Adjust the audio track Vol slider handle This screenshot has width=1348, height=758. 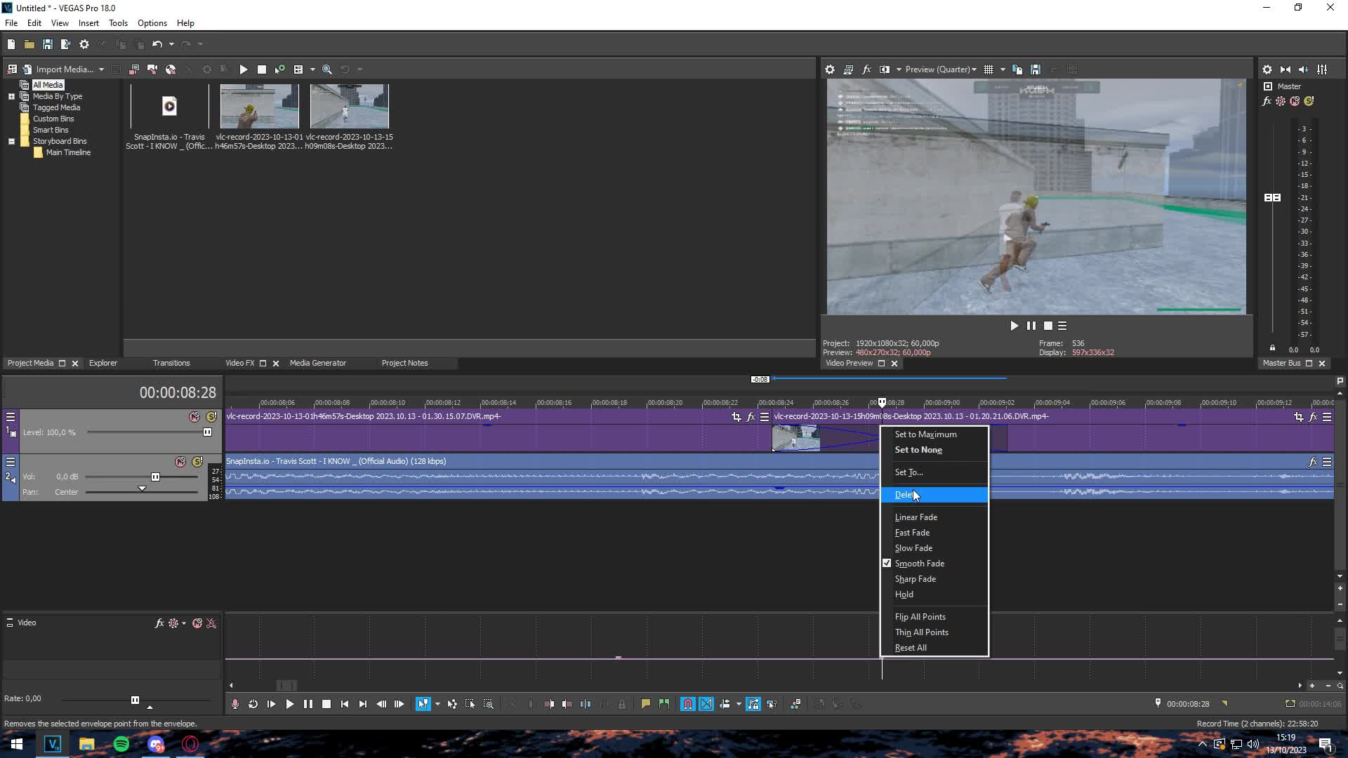pyautogui.click(x=155, y=477)
